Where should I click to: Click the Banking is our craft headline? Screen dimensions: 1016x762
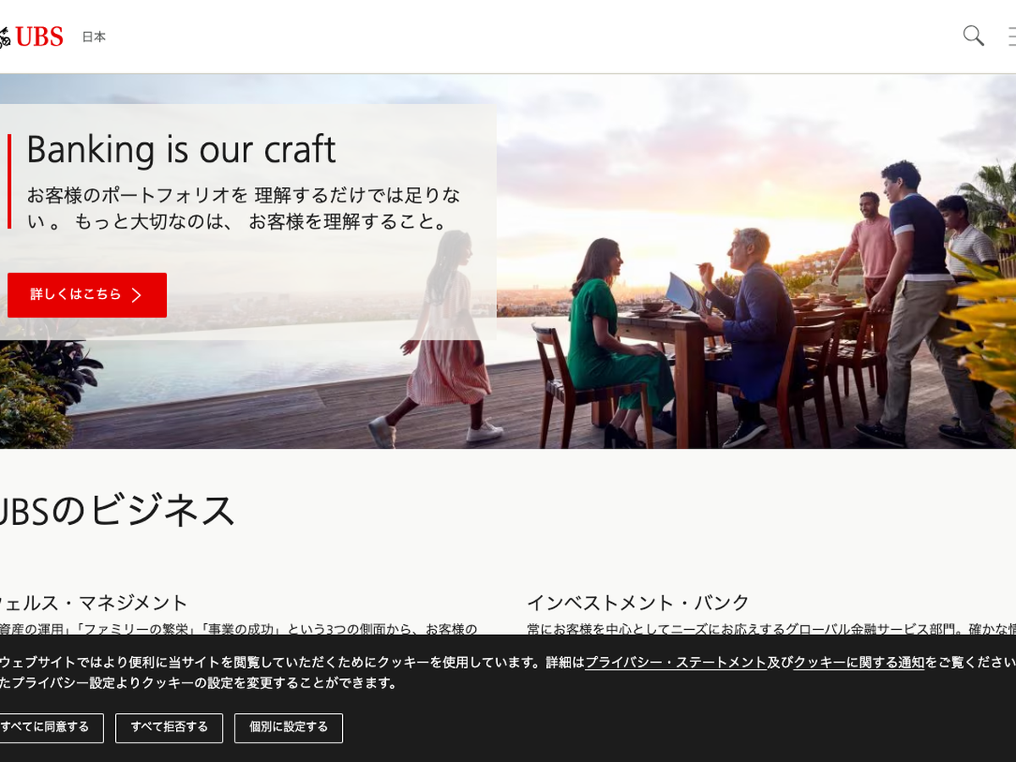181,150
